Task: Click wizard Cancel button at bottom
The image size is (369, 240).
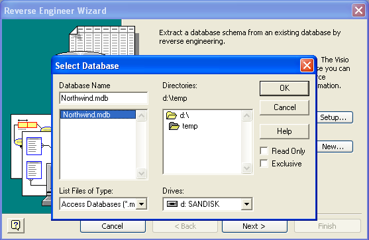Action: pyautogui.click(x=113, y=226)
